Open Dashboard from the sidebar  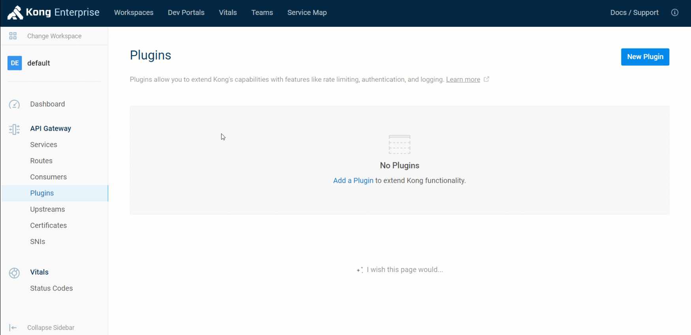pos(47,104)
